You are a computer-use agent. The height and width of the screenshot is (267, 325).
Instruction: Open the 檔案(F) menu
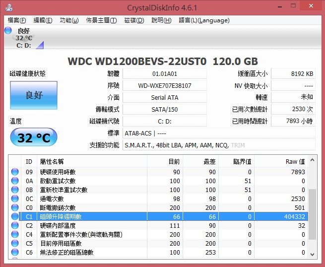(17, 20)
